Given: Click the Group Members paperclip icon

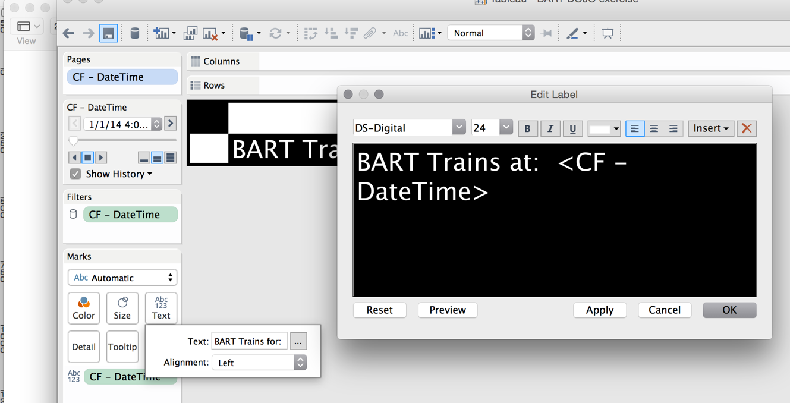Looking at the screenshot, I should [370, 33].
